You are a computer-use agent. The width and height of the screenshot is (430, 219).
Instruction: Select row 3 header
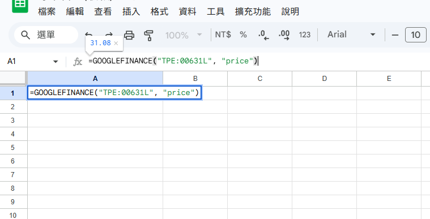coord(13,121)
